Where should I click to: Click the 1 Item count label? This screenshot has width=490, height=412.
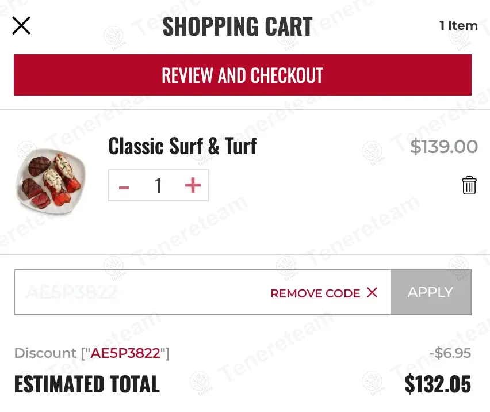(458, 26)
